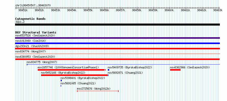
Task: Click the 98458k ruler tick label
Action: 137,10
